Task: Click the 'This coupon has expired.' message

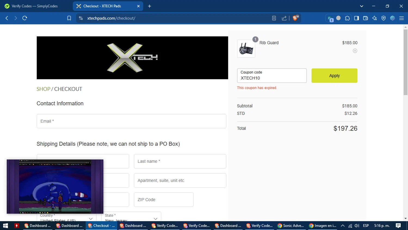Action: pos(257,88)
